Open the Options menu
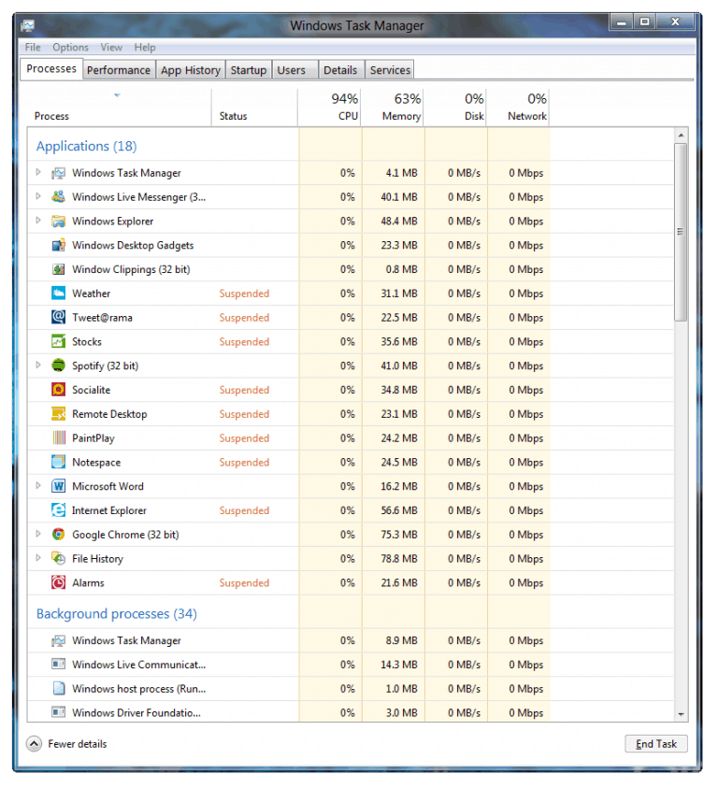The image size is (718, 788). 70,48
